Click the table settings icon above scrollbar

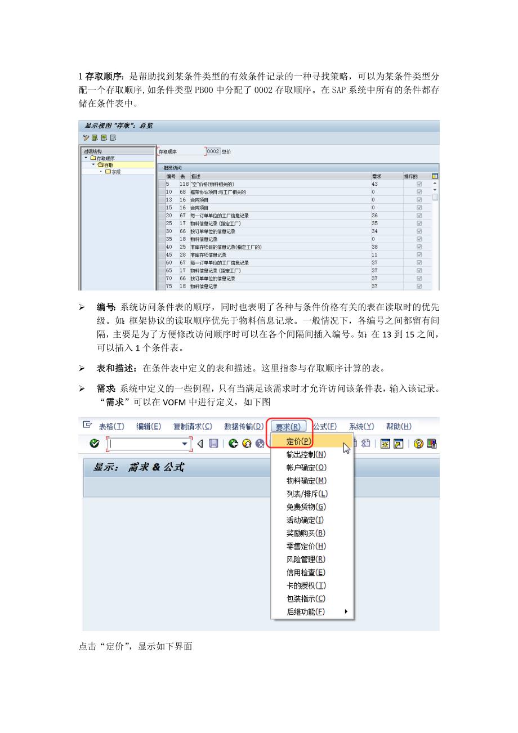tap(435, 176)
